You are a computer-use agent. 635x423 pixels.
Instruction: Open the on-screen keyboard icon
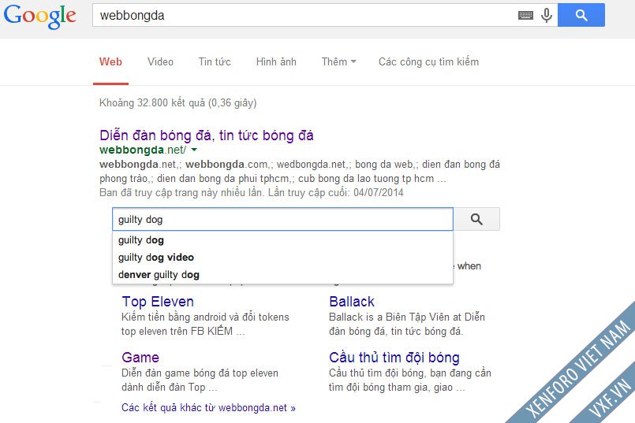525,15
